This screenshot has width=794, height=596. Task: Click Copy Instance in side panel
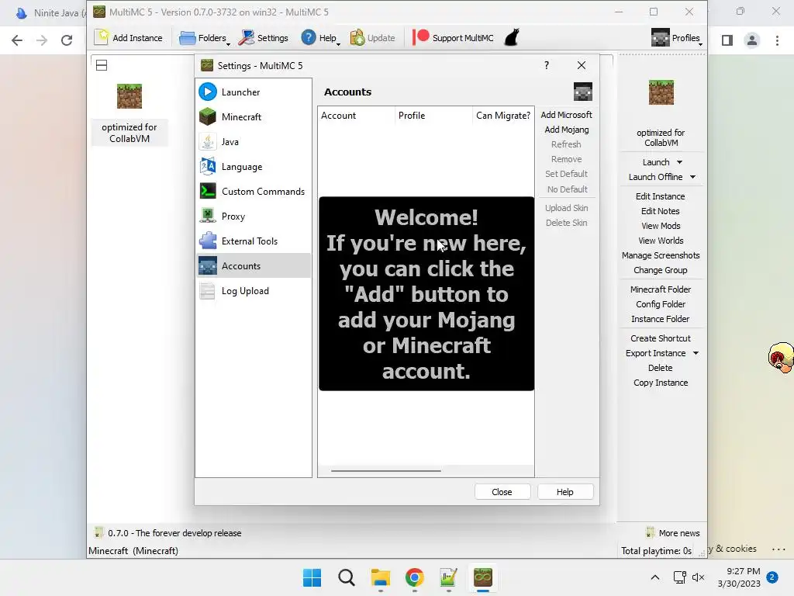click(661, 383)
